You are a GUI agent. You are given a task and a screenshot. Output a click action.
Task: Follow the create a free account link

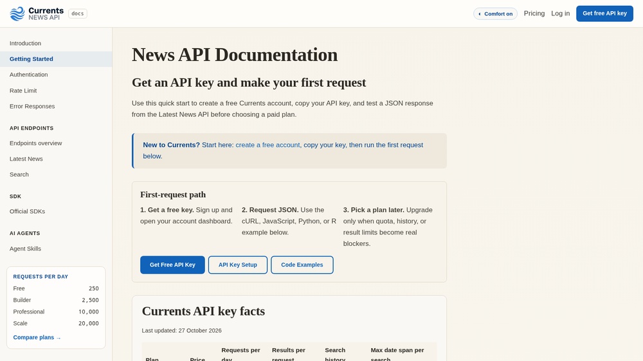[x=267, y=145]
